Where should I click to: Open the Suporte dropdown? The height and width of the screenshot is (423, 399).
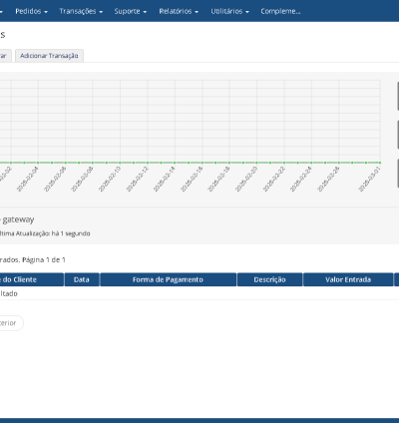pyautogui.click(x=131, y=11)
